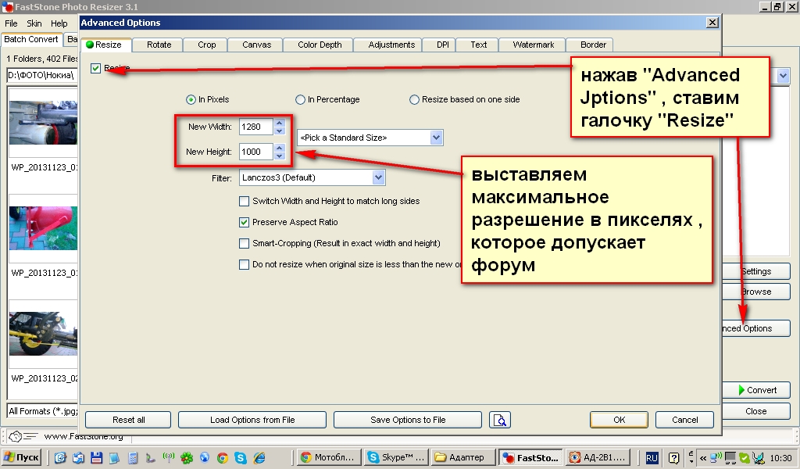Click the Cancel button
Viewport: 800px width, 469px height.
coord(684,420)
